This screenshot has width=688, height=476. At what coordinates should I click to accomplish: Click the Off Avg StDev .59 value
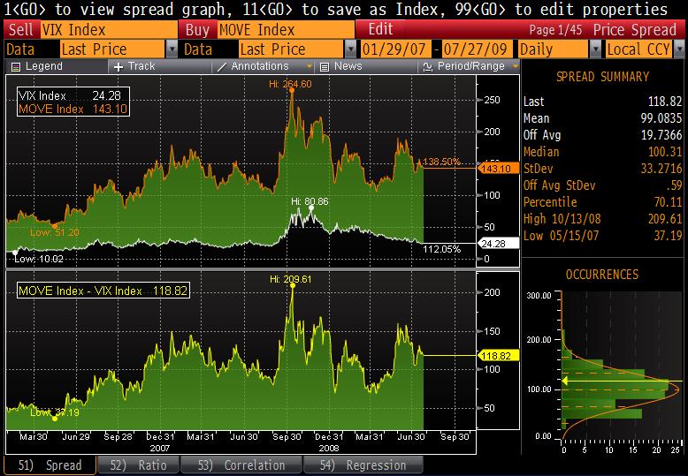pos(674,185)
